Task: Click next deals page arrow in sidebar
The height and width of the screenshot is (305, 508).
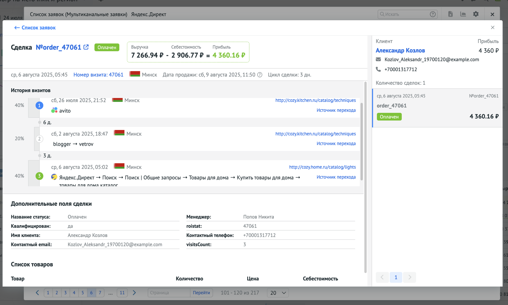Action: pyautogui.click(x=410, y=277)
